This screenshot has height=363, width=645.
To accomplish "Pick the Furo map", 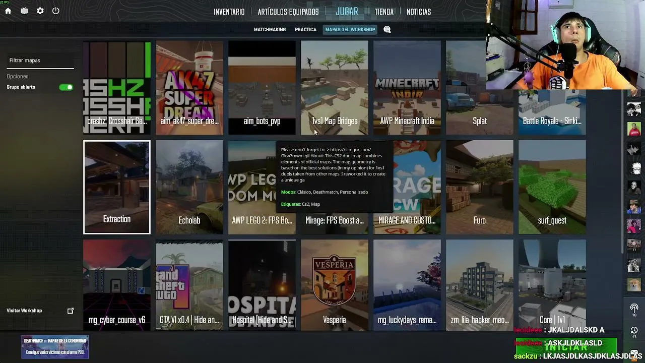I will coord(480,187).
